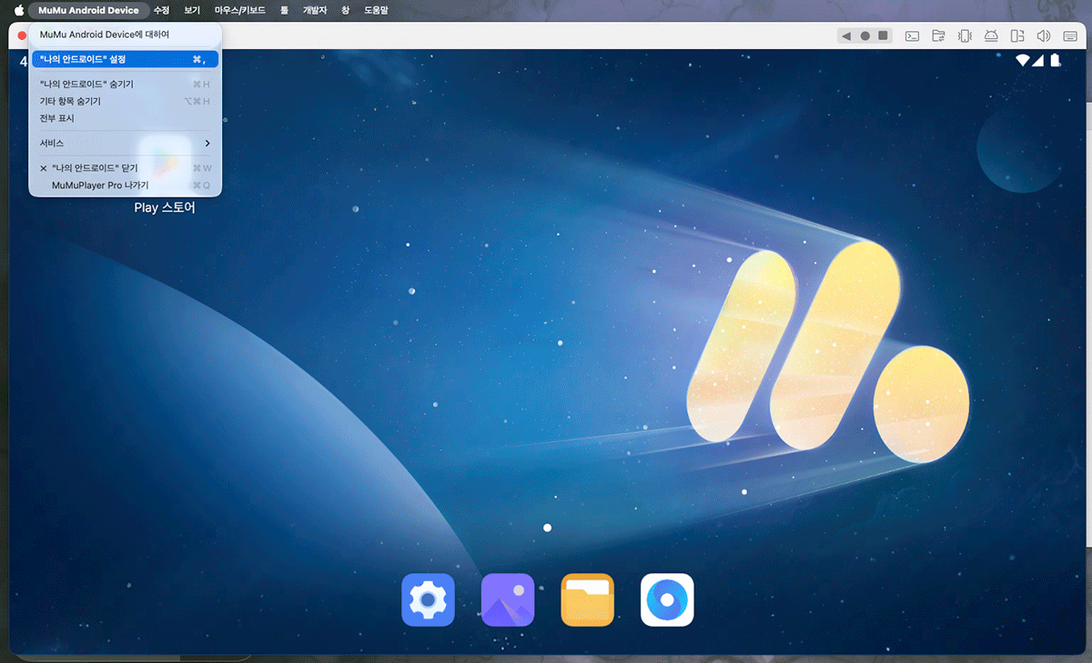1092x663 pixels.
Task: Open the keyboard mapping icon
Action: coord(1070,36)
